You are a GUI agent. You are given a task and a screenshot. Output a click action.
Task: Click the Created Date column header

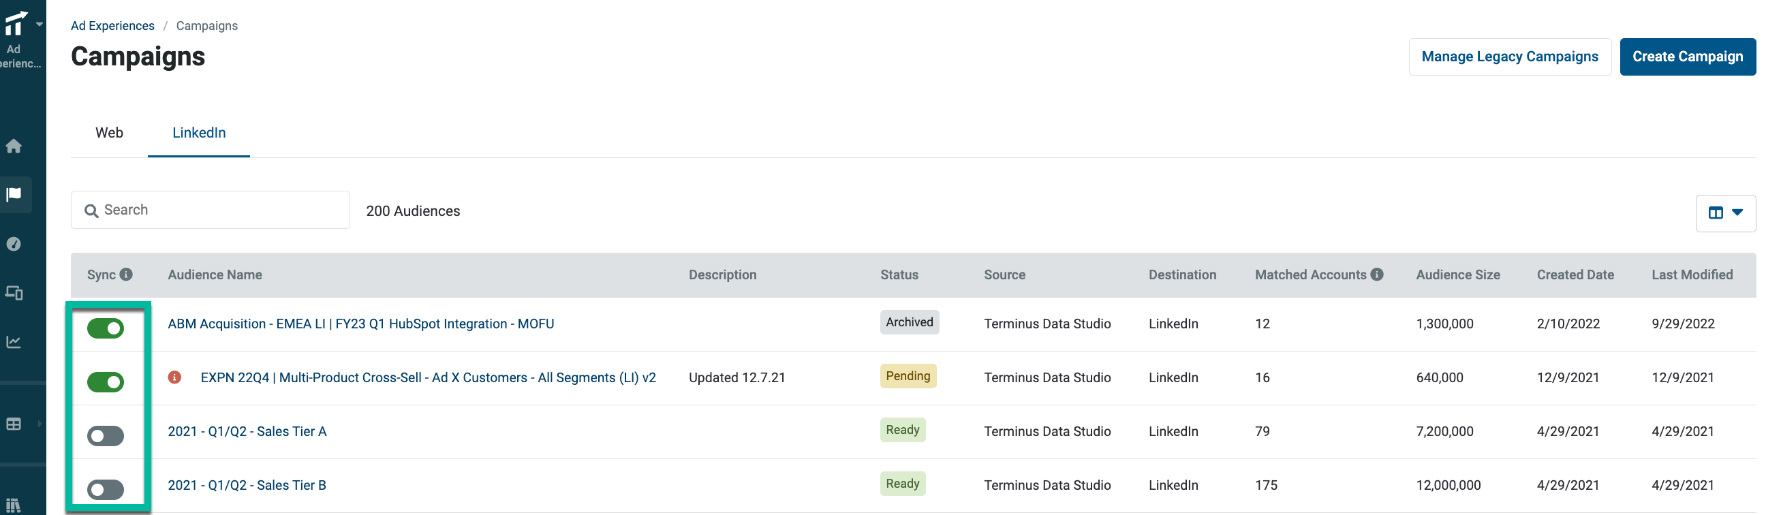(x=1575, y=275)
